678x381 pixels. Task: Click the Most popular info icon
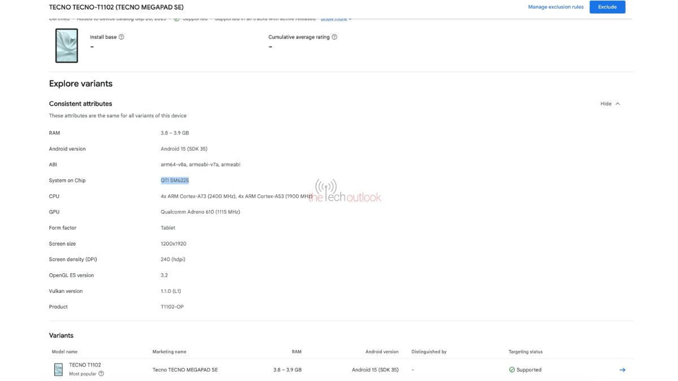(101, 374)
